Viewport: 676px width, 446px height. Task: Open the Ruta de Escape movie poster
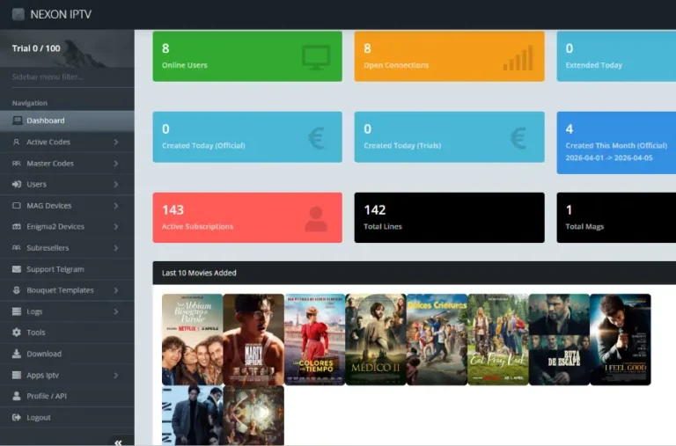(559, 340)
